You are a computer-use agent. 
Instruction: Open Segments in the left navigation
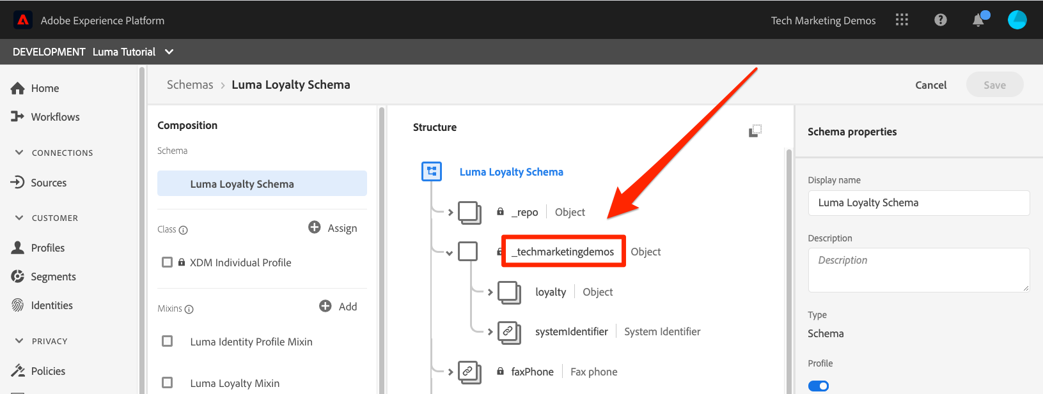pos(53,277)
